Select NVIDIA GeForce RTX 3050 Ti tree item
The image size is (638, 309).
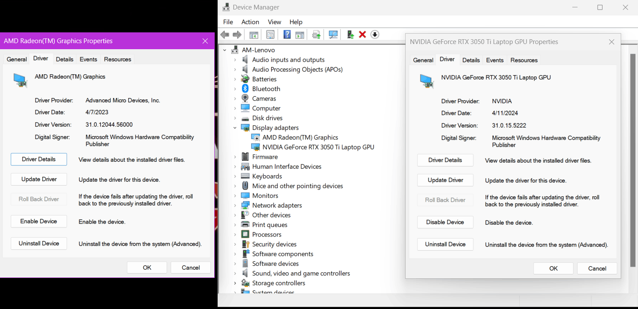point(318,147)
